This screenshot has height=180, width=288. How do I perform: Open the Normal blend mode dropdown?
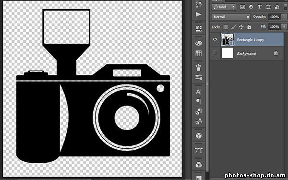(231, 17)
